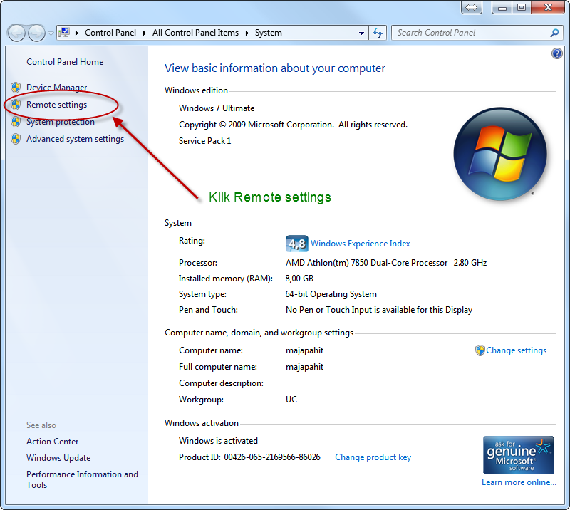Click the search magnifier icon
This screenshot has width=570, height=510.
pyautogui.click(x=554, y=33)
